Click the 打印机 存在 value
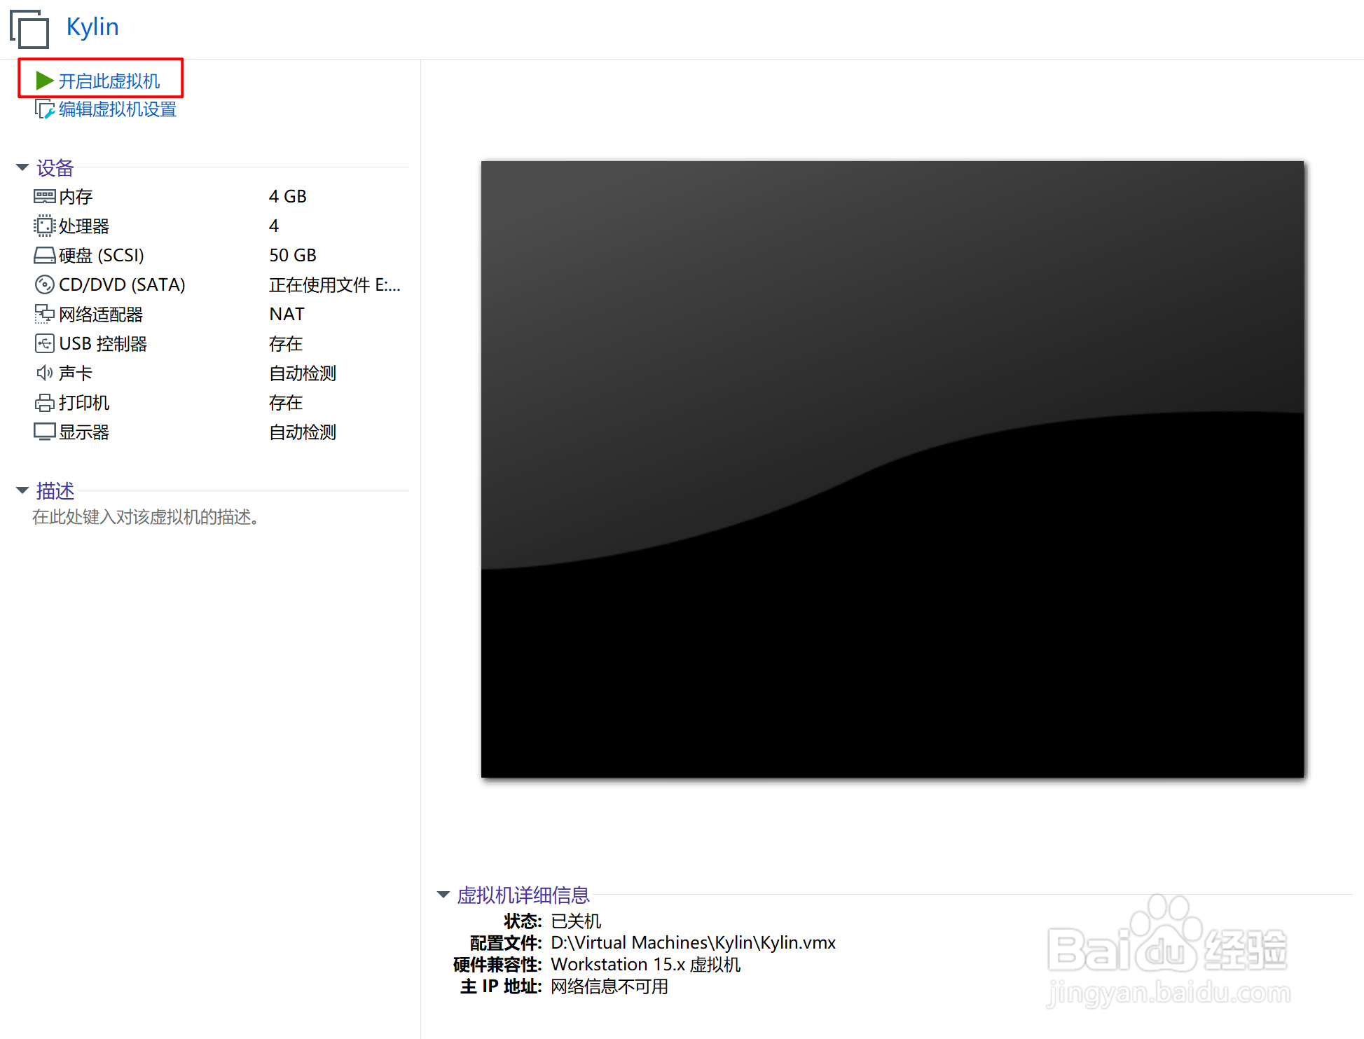Viewport: 1364px width, 1039px height. (286, 403)
